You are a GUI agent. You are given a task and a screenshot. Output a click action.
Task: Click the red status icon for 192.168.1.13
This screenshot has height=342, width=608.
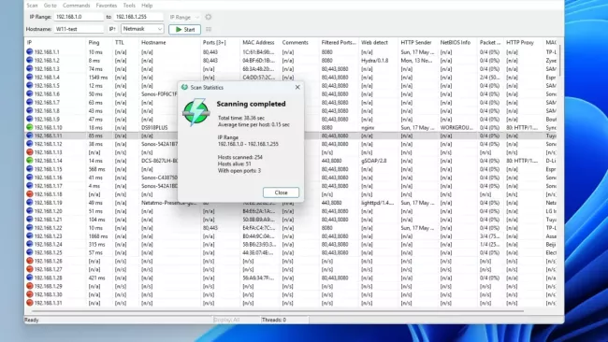[x=30, y=152]
